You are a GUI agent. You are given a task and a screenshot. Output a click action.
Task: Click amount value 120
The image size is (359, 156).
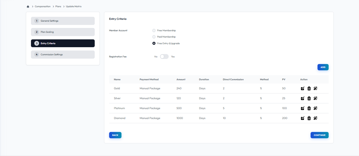pyautogui.click(x=179, y=98)
